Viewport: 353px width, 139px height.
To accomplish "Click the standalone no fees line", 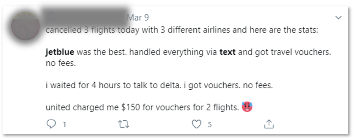I will tap(60, 64).
